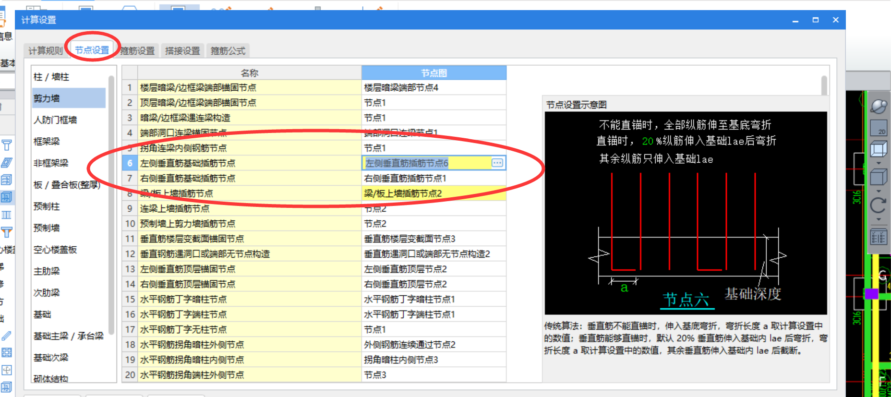Viewport: 891px width, 397px height.
Task: Click the wireframe cube view icon
Action: click(879, 149)
